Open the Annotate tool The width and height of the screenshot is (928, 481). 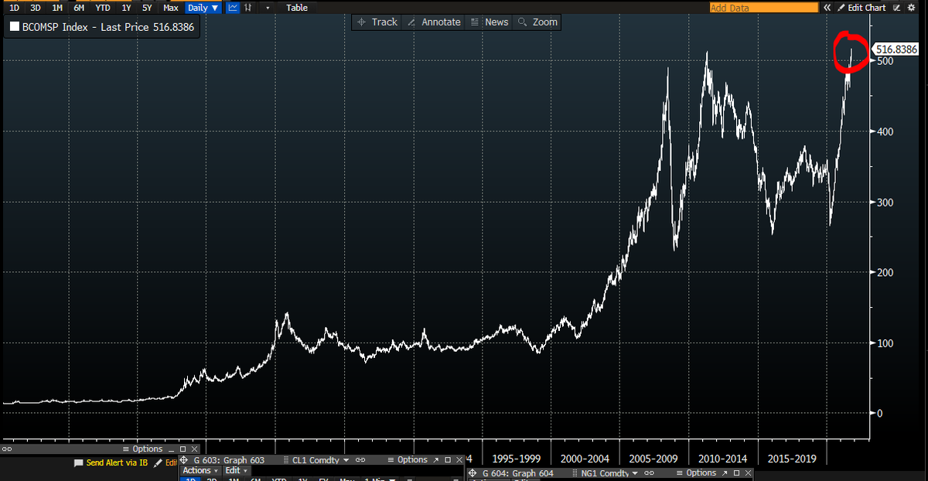(x=434, y=22)
